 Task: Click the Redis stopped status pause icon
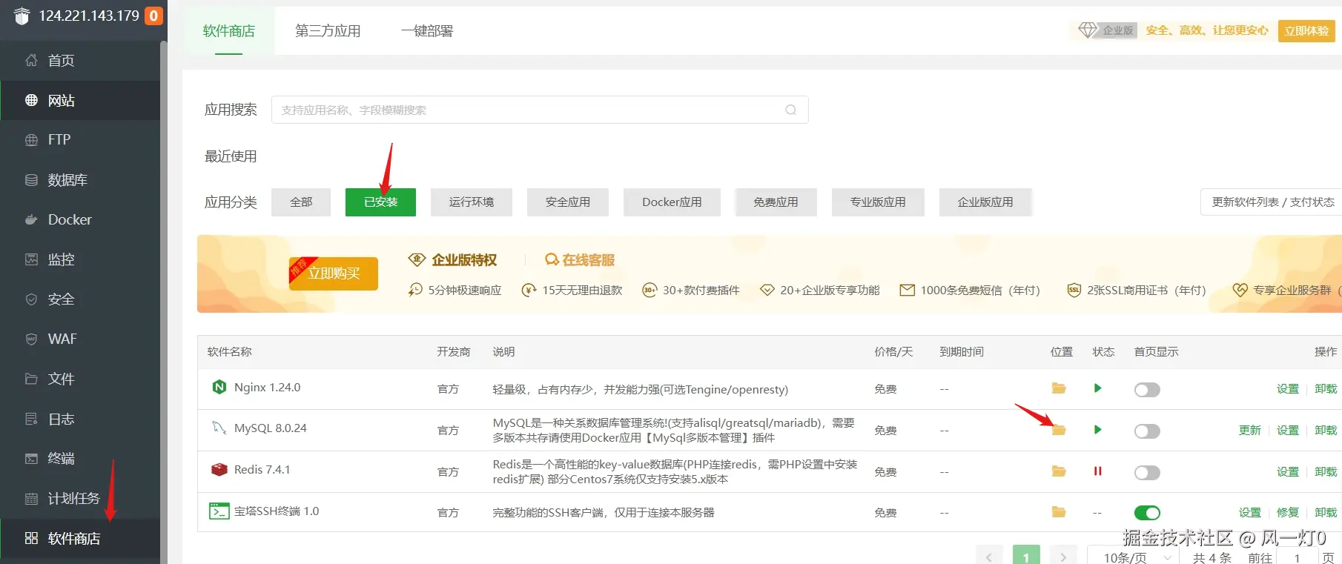click(1098, 471)
